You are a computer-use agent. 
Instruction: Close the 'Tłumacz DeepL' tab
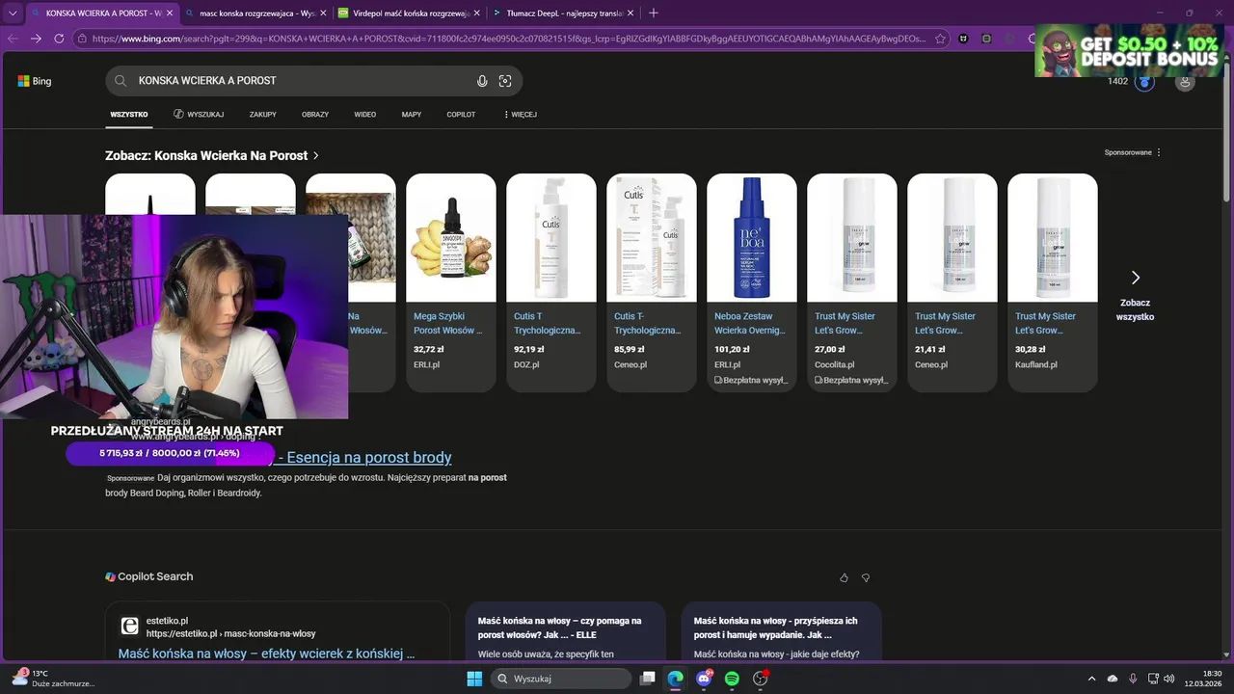pos(630,13)
